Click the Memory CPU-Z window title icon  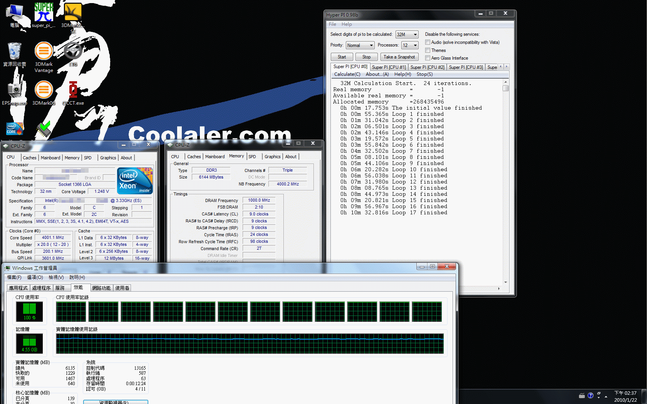[170, 145]
